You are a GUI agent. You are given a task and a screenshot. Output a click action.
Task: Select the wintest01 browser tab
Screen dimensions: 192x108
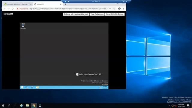point(48,4)
